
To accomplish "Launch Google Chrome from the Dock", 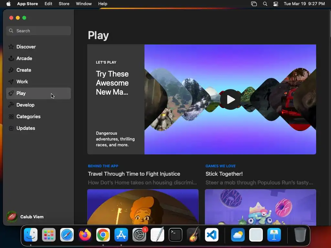I will [103, 235].
